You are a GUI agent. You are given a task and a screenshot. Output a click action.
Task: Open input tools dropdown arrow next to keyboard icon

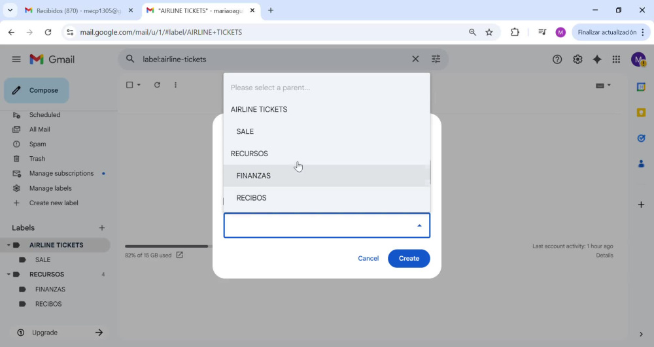point(609,86)
